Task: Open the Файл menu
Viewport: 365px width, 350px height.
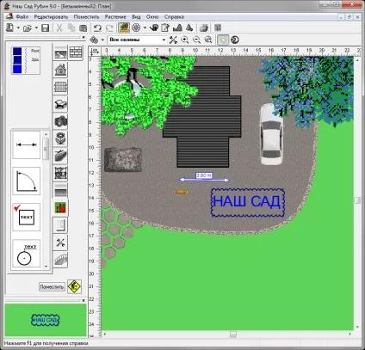Action: click(22, 17)
